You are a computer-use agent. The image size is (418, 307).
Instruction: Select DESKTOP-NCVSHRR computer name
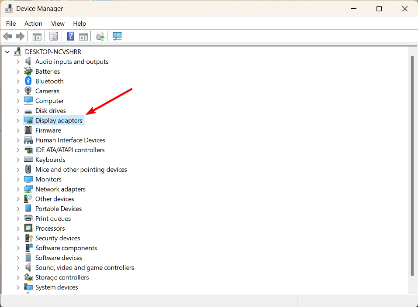53,51
